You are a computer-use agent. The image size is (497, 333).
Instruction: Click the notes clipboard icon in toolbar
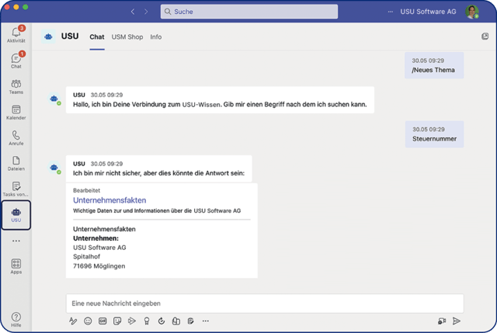coord(190,321)
